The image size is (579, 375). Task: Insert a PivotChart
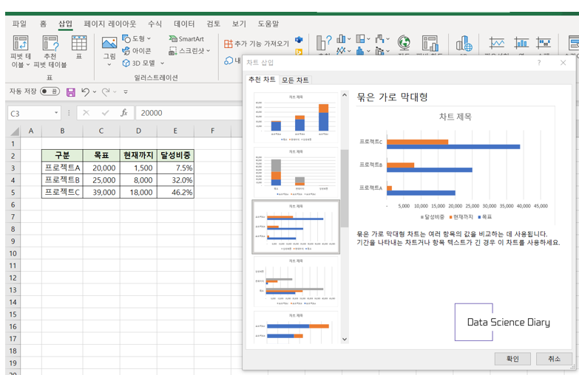[430, 43]
